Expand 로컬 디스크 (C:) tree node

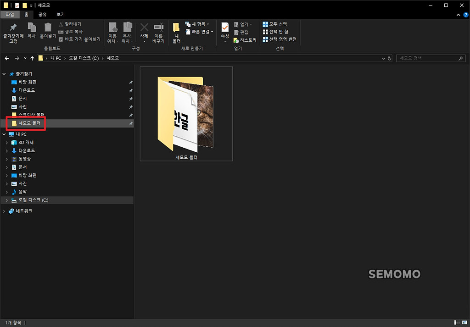pos(7,200)
